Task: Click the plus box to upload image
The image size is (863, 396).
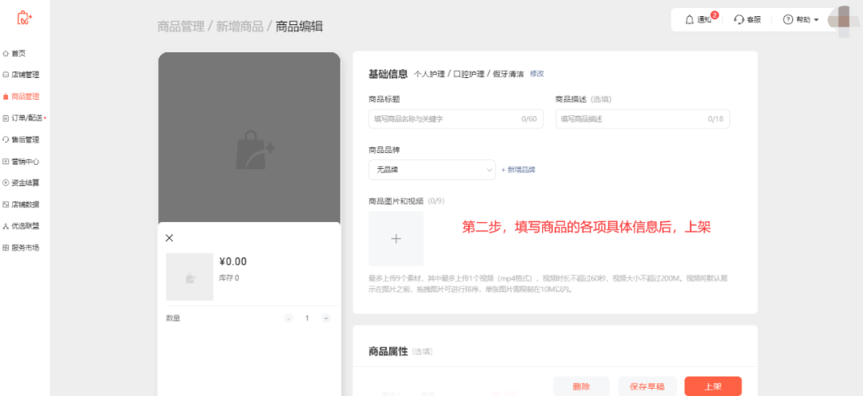Action: (397, 238)
